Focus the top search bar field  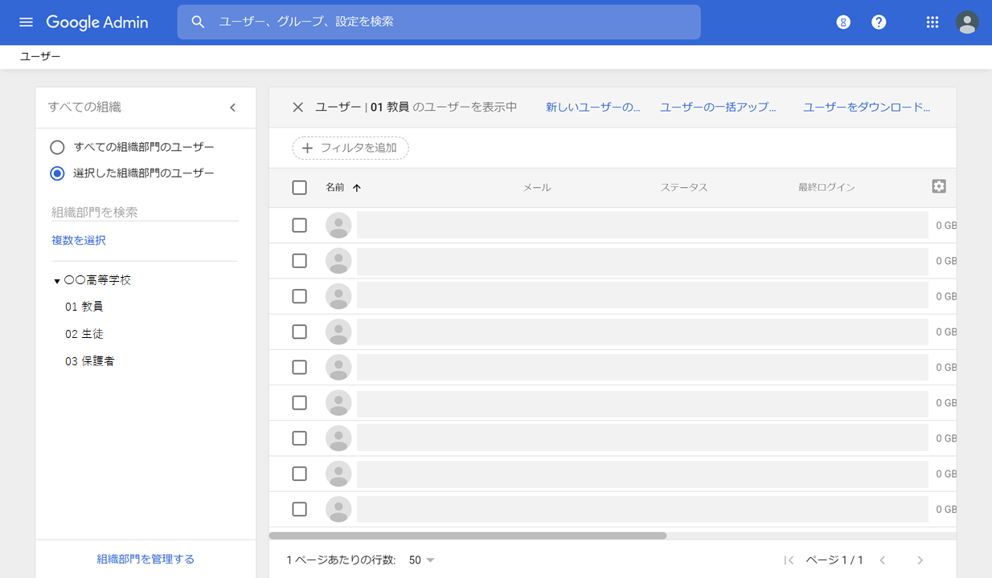439,22
